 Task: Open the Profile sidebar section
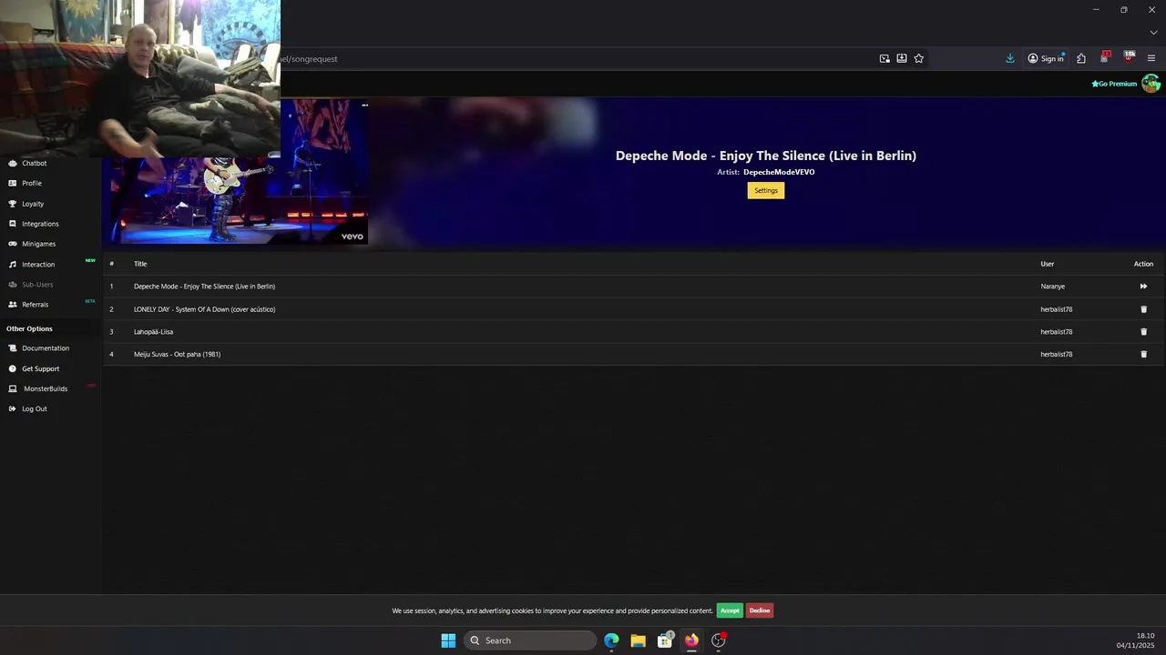tap(32, 184)
